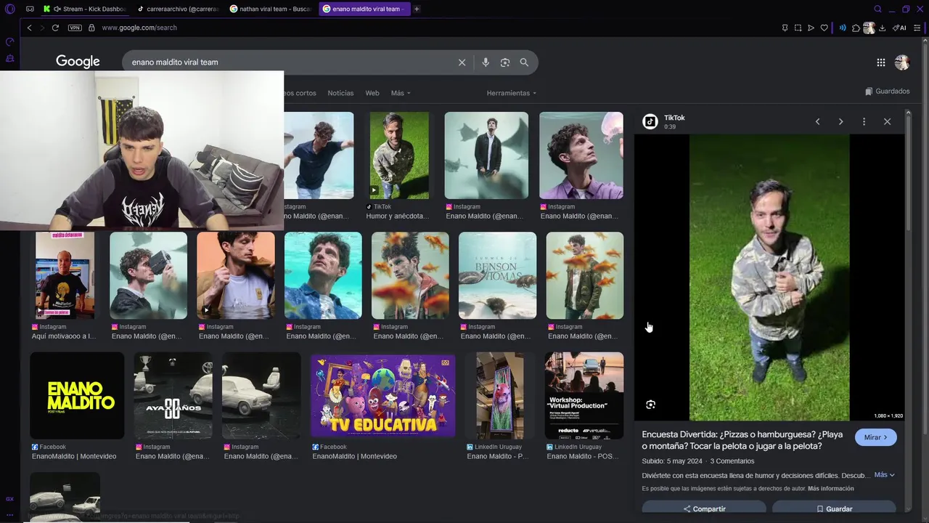Open the tab search magnifier icon
This screenshot has height=523, width=929.
[877, 9]
